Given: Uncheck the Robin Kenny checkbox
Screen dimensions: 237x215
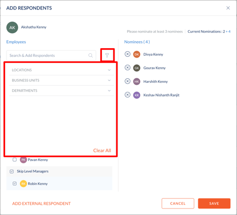Looking at the screenshot, I should (15, 183).
